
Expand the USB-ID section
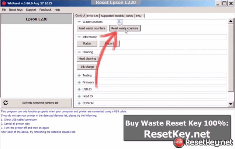[79, 89]
